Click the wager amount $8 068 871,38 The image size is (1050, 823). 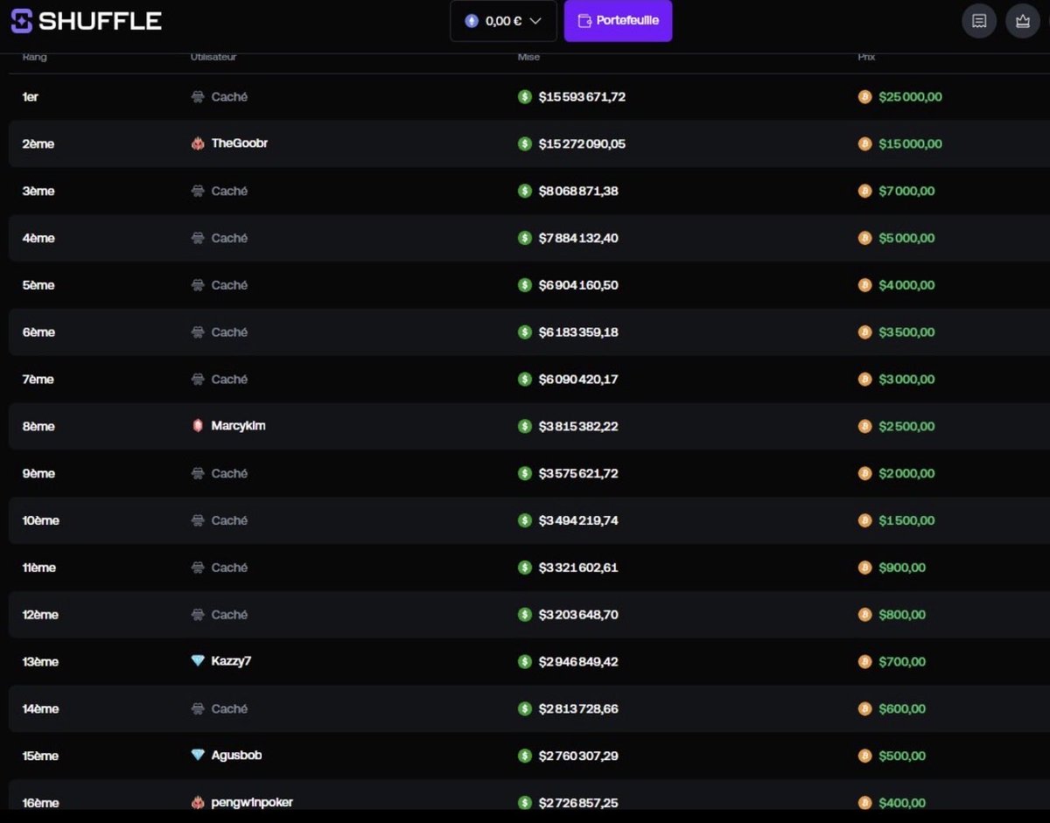tap(578, 191)
